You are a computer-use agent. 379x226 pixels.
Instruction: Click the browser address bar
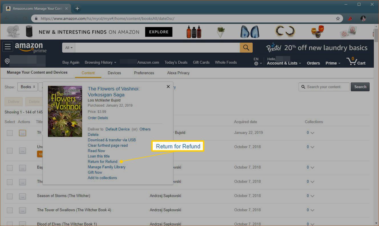tap(187, 18)
